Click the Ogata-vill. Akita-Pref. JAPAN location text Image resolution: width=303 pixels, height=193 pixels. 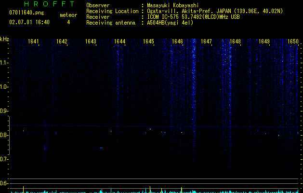pyautogui.click(x=215, y=11)
